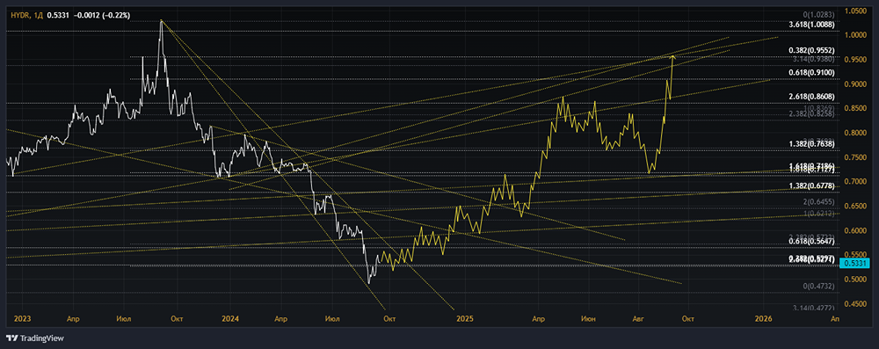This screenshot has height=349, width=879.
Task: Click the TradingView logo
Action: pyautogui.click(x=35, y=338)
